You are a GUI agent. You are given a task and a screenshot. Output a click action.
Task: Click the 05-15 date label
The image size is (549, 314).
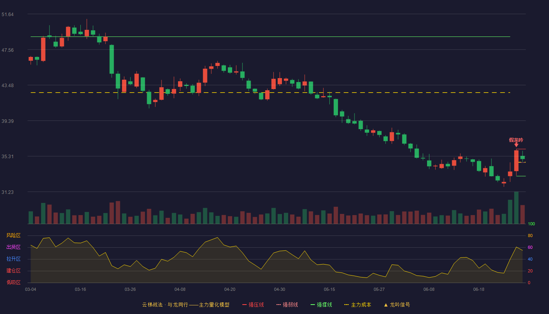point(329,289)
